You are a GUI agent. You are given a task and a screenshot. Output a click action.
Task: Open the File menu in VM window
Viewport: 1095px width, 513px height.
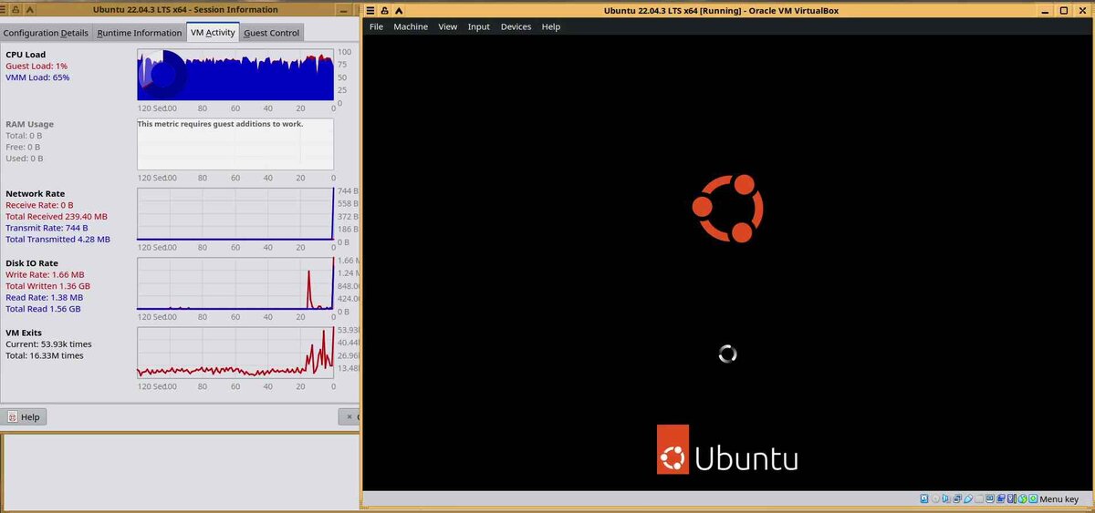(x=376, y=26)
